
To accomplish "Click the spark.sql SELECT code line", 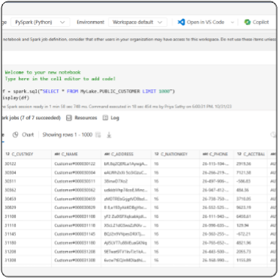I will pos(88,91).
